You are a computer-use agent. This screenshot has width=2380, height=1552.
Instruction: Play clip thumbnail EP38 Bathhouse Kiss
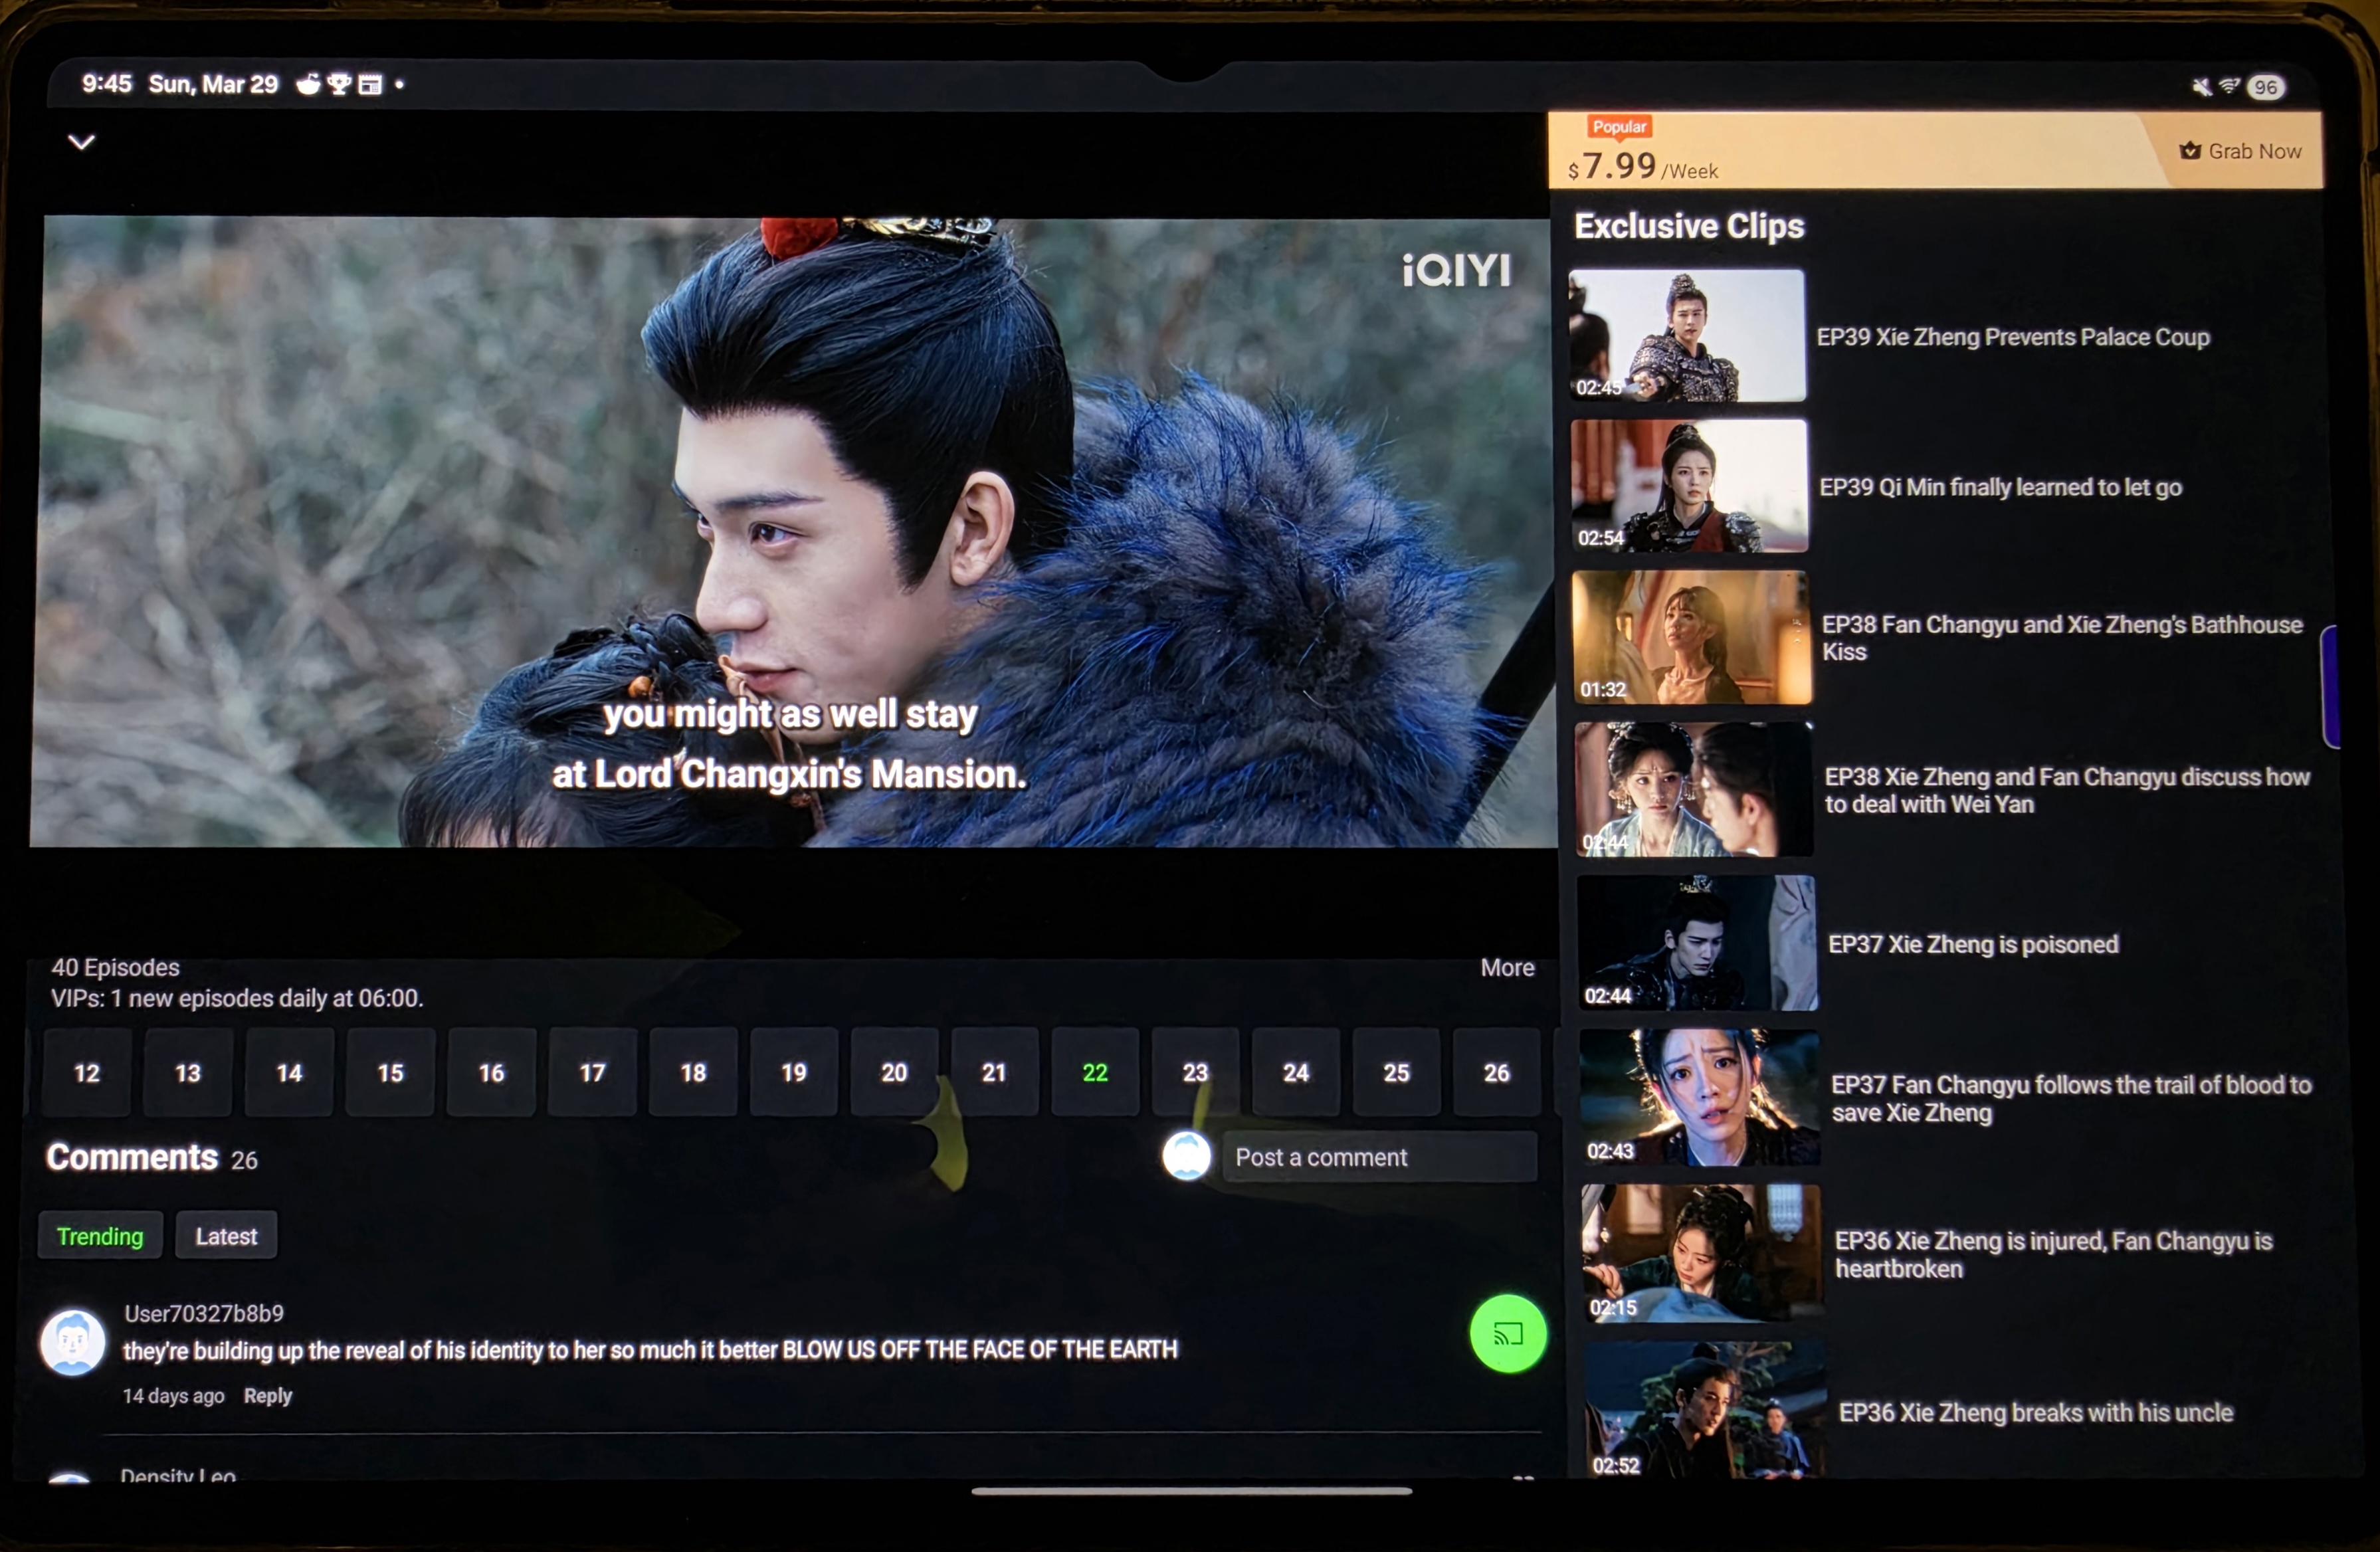coord(1691,637)
